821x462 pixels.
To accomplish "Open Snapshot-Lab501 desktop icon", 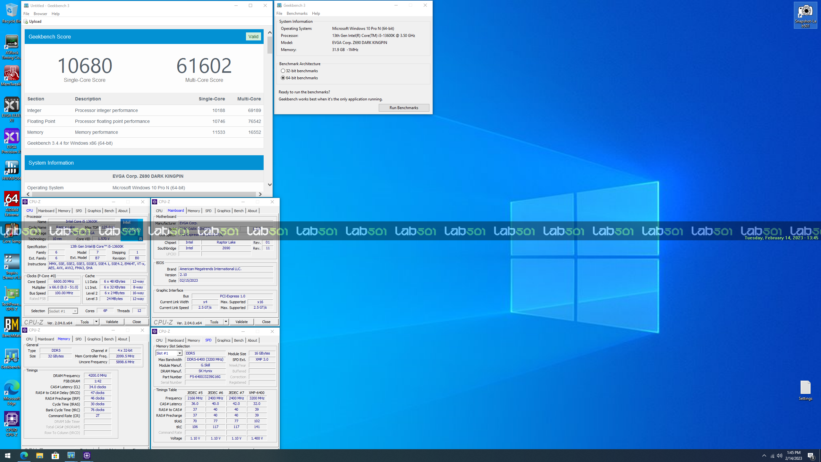I will [x=805, y=15].
